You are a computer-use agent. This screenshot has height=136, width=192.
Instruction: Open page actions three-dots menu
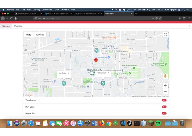coord(153,18)
